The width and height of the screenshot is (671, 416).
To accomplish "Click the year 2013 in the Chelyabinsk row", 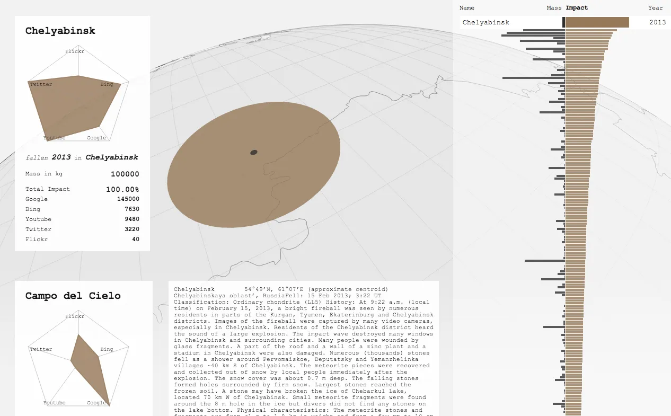I will [x=657, y=22].
